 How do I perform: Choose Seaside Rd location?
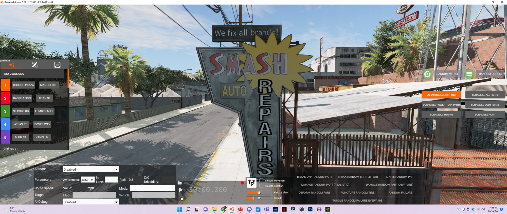point(21,111)
